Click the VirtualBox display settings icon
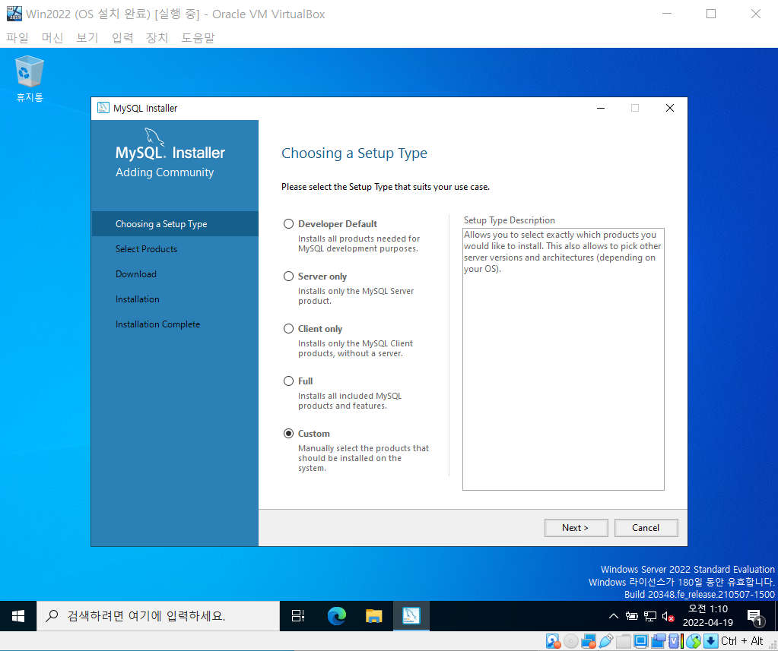Image resolution: width=778 pixels, height=651 pixels. click(x=641, y=641)
